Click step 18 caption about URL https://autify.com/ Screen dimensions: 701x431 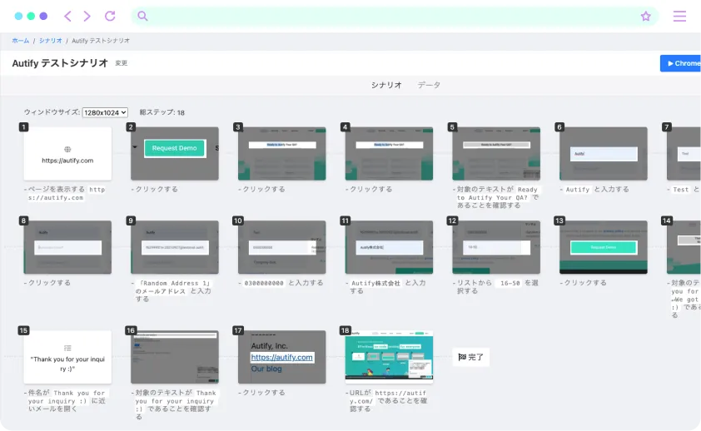(387, 400)
